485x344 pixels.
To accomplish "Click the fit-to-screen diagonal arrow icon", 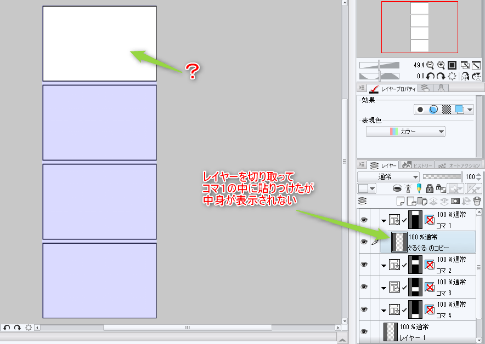I will pyautogui.click(x=476, y=65).
